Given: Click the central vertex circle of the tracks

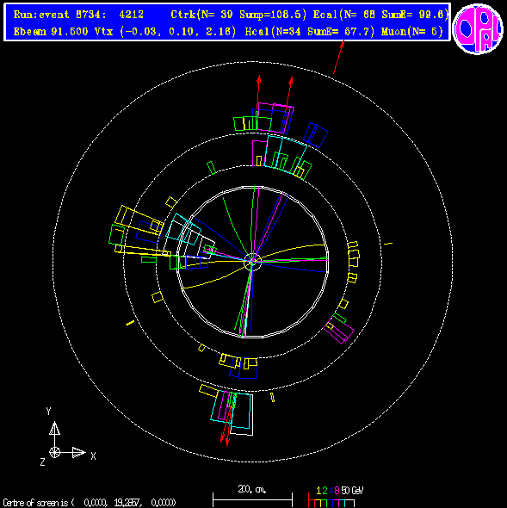Looking at the screenshot, I should click(252, 261).
